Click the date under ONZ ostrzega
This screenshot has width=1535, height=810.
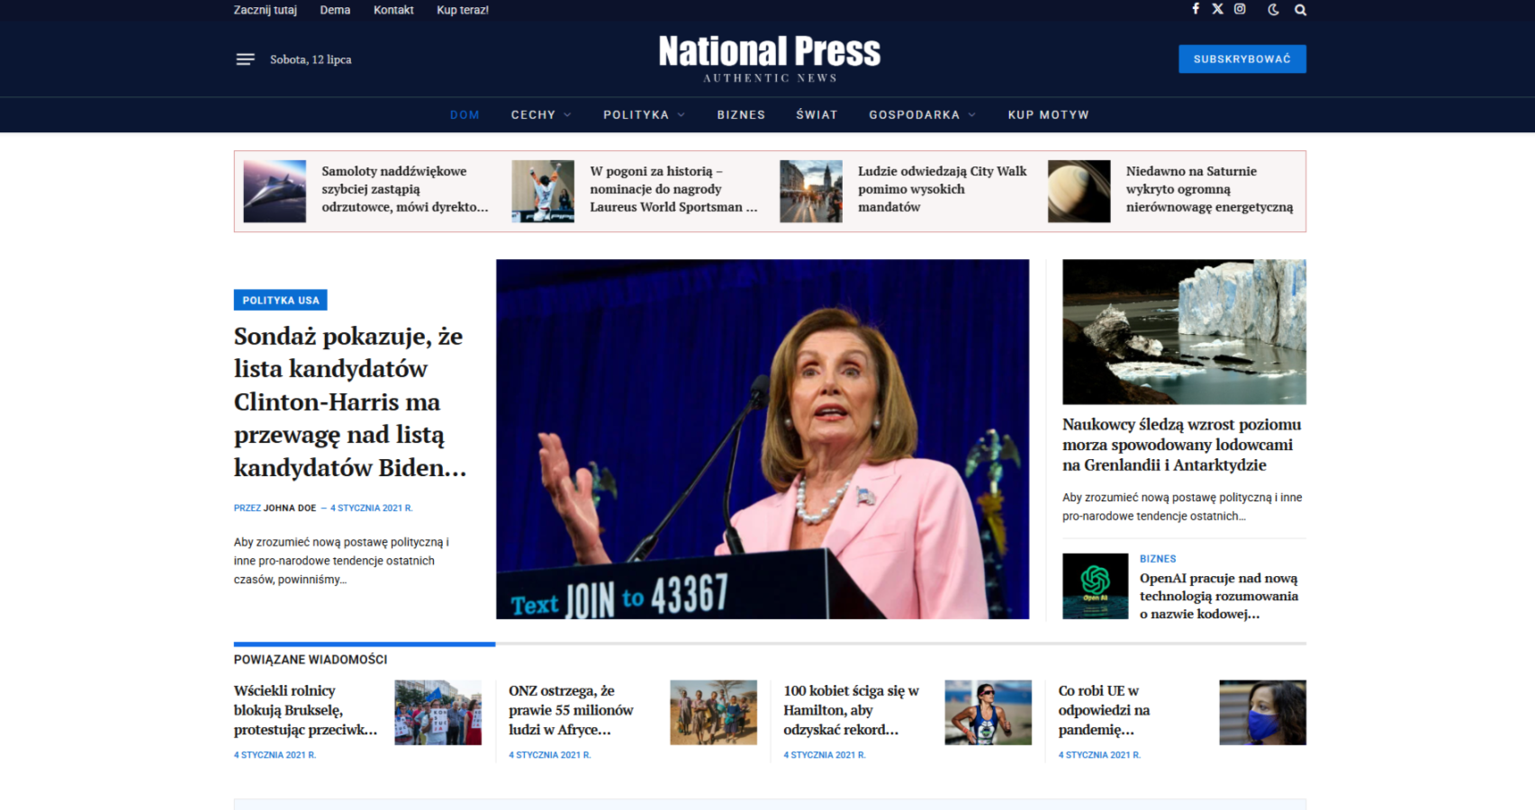[549, 755]
